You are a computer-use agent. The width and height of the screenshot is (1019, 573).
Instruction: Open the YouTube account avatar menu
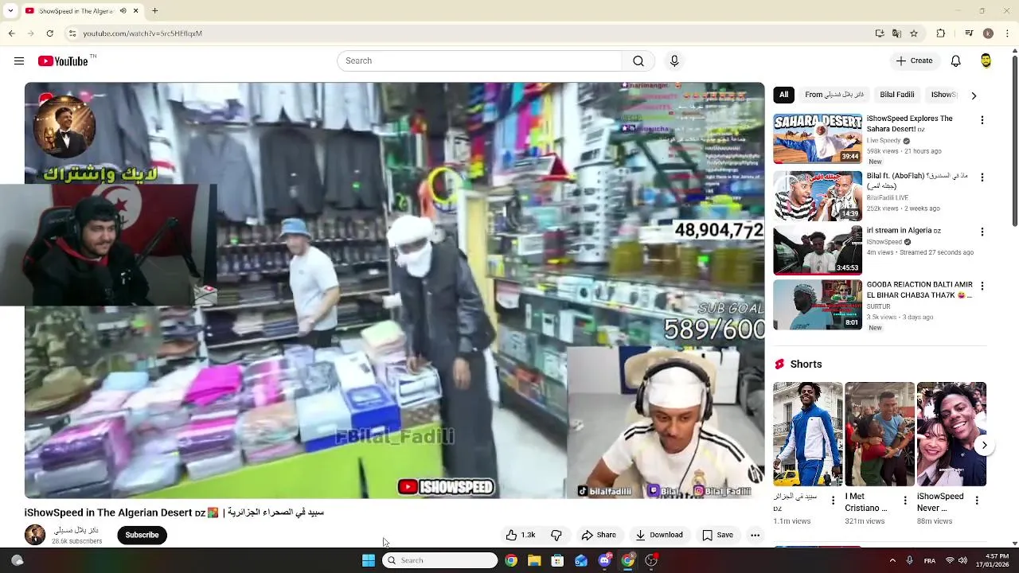tap(986, 61)
